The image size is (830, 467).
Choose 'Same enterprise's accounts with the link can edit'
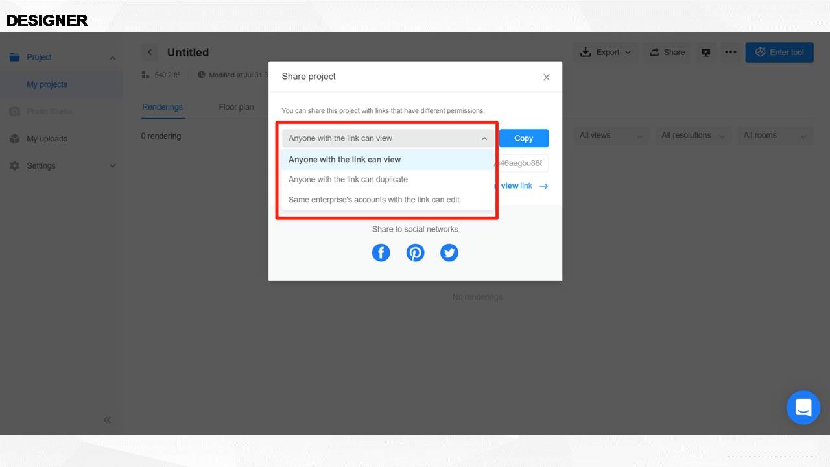point(388,200)
